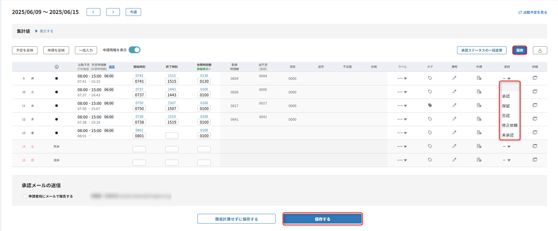Open tag icon for Tuesday row 10
This screenshot has height=231, width=558.
click(430, 91)
